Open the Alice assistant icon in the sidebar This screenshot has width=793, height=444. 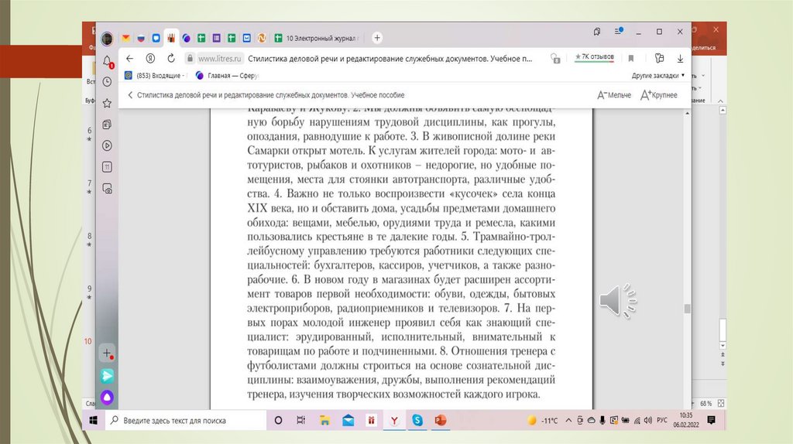pyautogui.click(x=107, y=396)
